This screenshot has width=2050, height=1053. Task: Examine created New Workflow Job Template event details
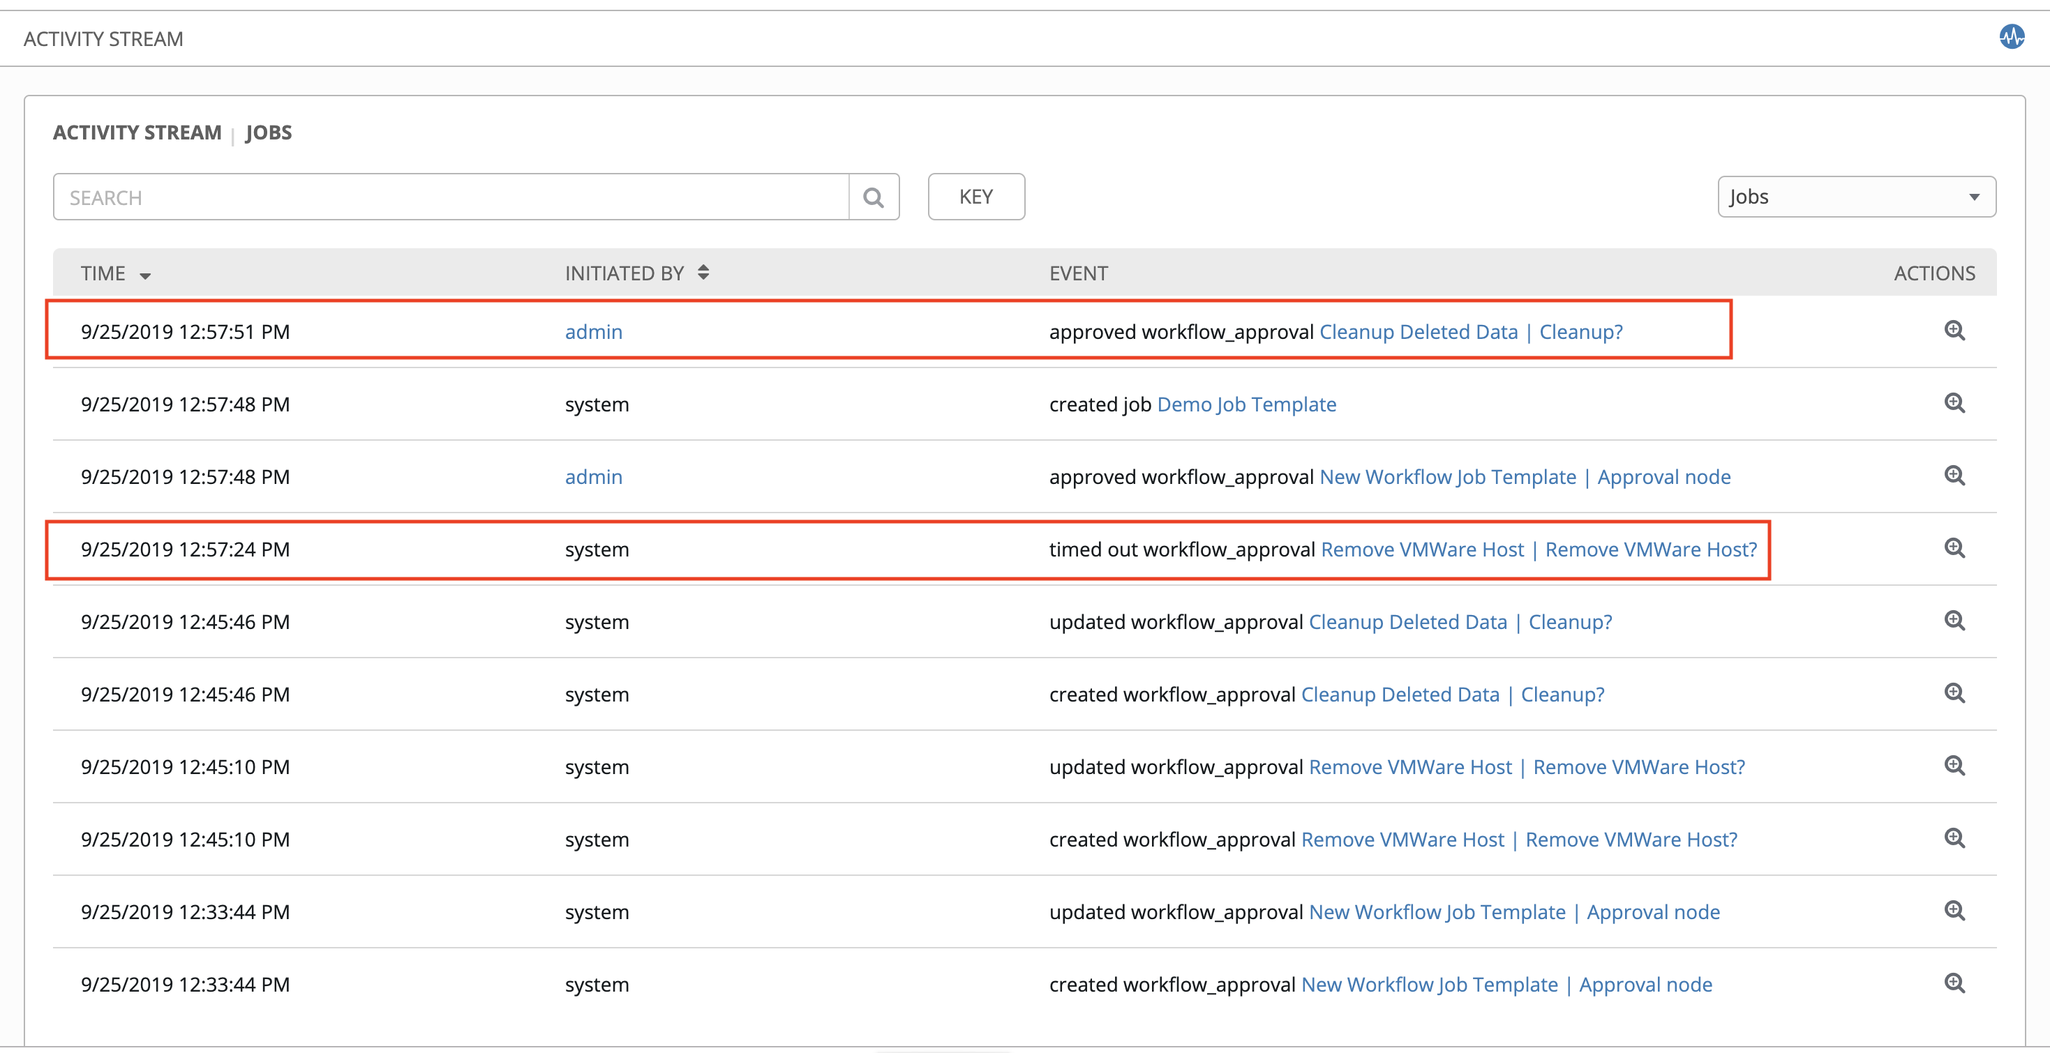(x=1954, y=983)
